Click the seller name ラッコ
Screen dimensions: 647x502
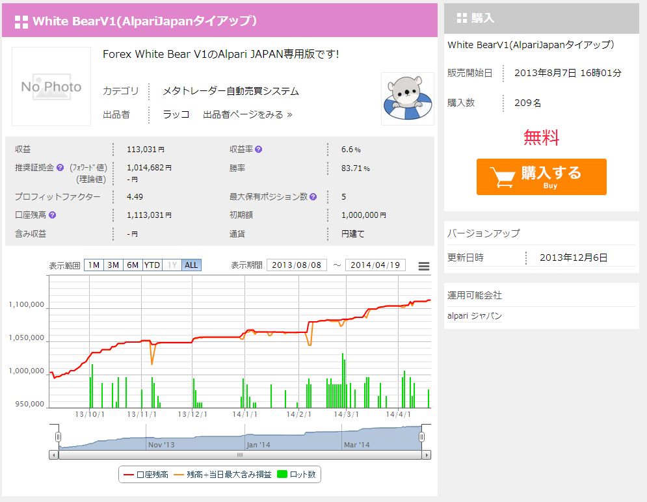pos(176,114)
